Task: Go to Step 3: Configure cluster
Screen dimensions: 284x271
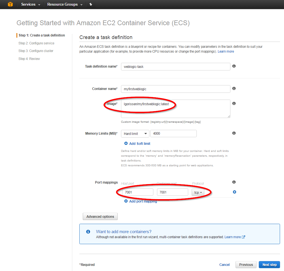Action: (36, 51)
